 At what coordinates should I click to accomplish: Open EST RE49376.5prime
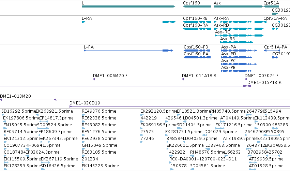click(99, 111)
